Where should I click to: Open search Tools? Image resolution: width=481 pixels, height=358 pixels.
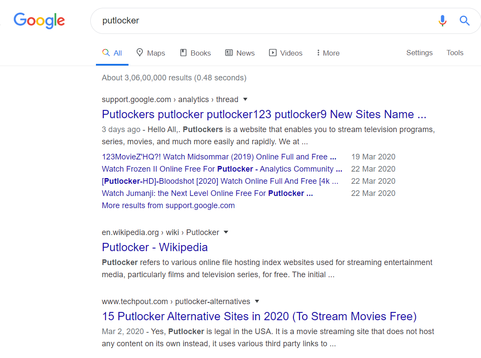tap(455, 53)
